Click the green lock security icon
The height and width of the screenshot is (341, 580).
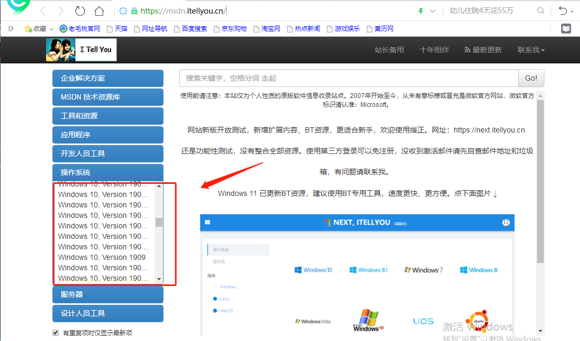135,11
